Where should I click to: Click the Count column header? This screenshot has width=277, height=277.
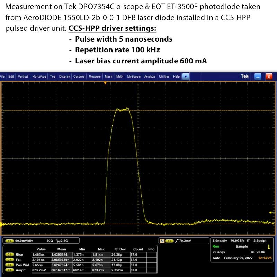pos(138,249)
